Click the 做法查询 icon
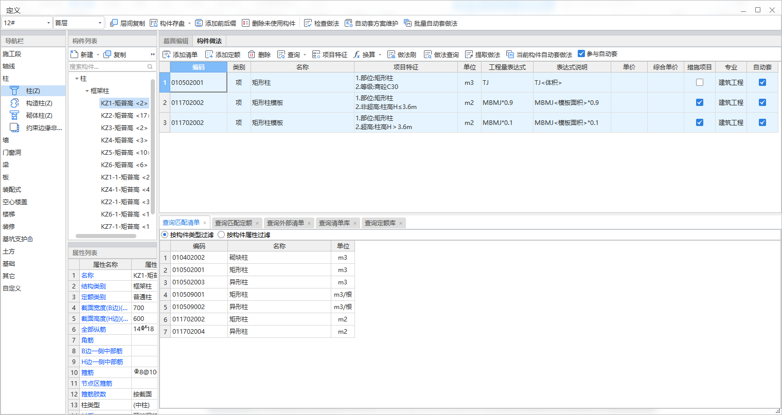The image size is (782, 415). (428, 55)
